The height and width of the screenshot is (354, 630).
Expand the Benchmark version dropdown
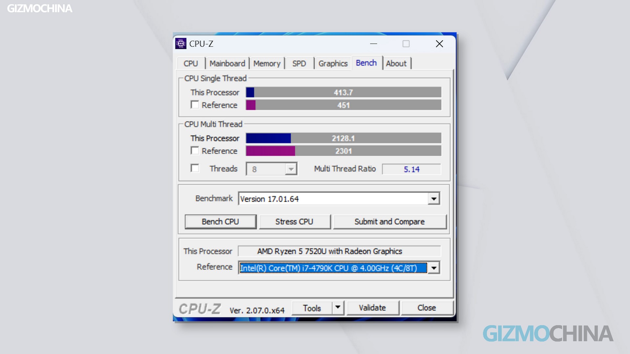coord(433,199)
